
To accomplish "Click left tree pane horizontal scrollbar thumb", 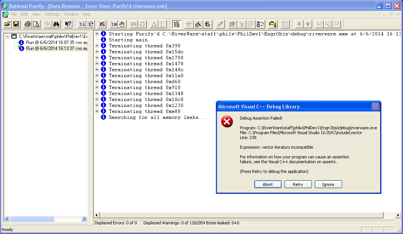I will click(x=32, y=219).
